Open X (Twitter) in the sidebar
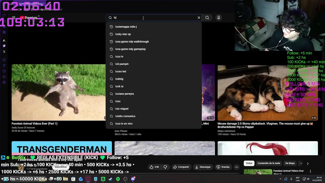The height and width of the screenshot is (183, 325). (4, 52)
